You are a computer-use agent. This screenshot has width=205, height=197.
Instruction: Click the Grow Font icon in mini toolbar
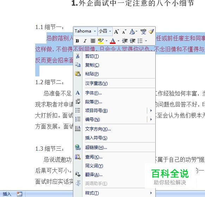tap(116, 31)
